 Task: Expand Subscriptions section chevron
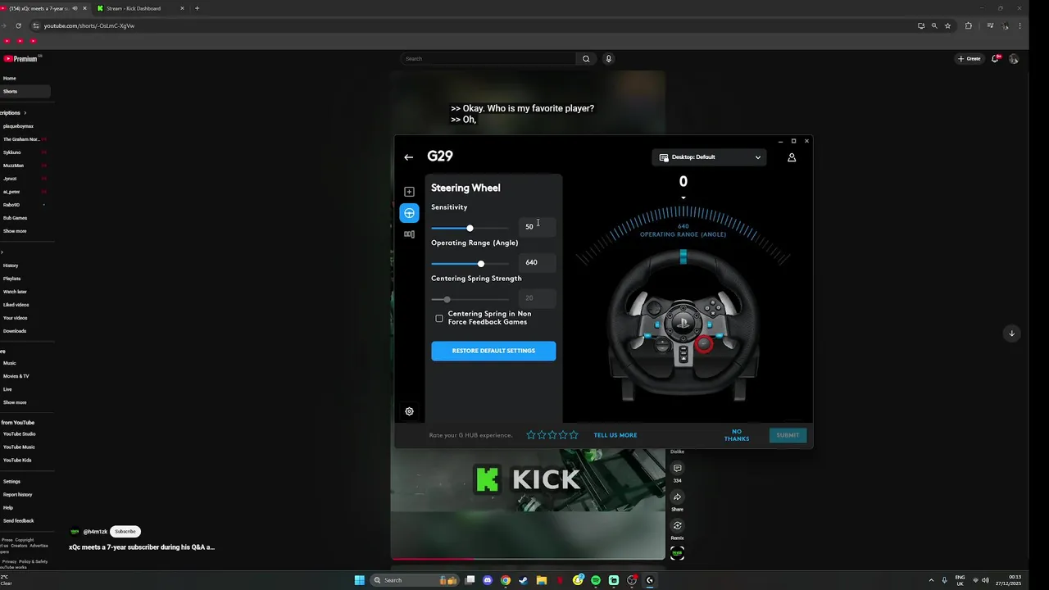[x=25, y=113]
